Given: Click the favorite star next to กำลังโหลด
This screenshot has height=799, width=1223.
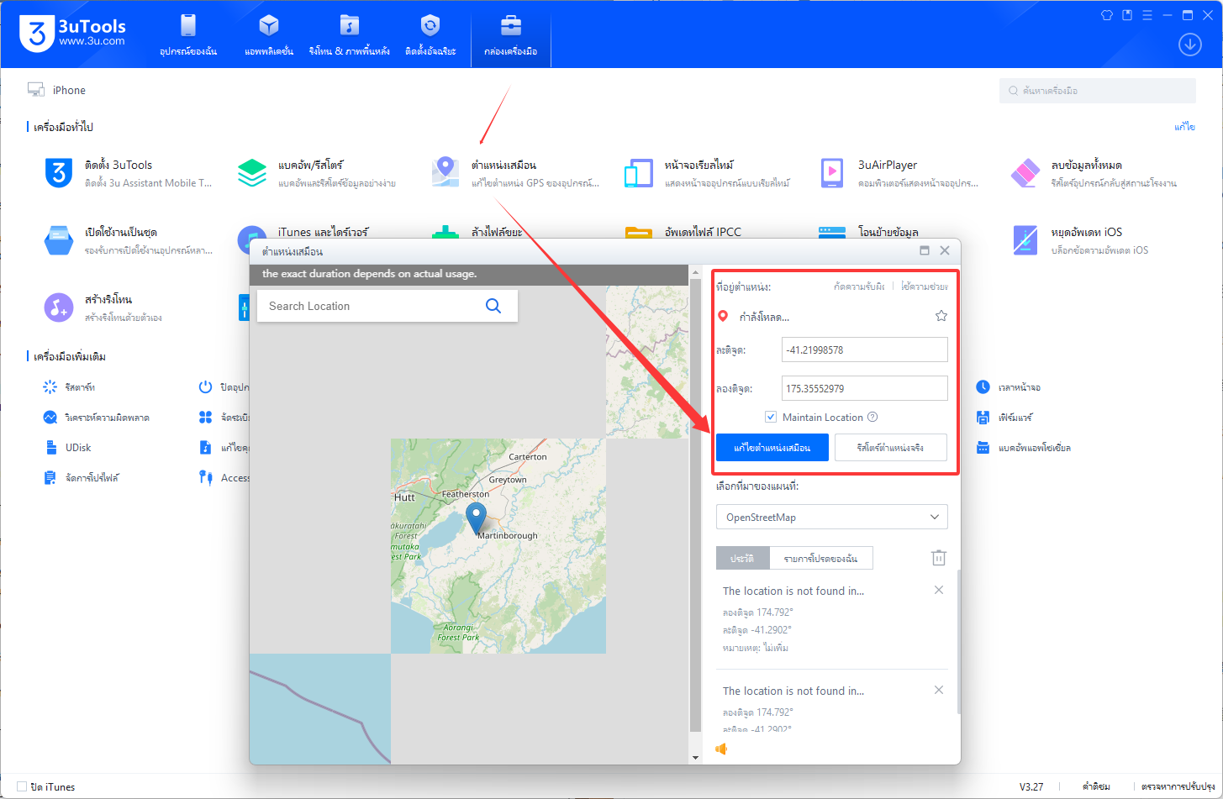Looking at the screenshot, I should click(x=941, y=316).
